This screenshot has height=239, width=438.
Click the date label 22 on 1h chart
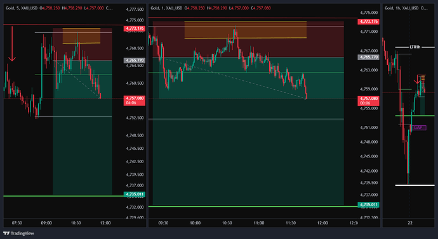(410, 223)
